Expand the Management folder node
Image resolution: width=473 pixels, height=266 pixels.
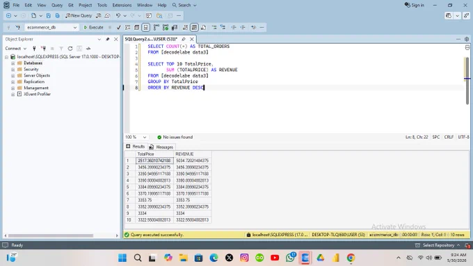click(x=13, y=88)
